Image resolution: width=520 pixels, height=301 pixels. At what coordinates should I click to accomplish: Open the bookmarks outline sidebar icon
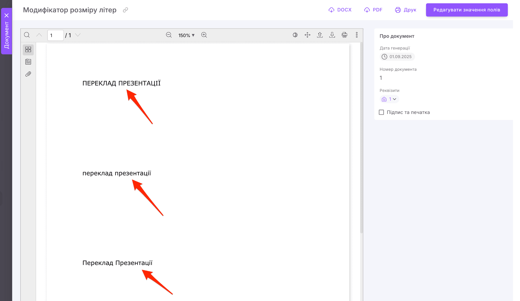[28, 62]
